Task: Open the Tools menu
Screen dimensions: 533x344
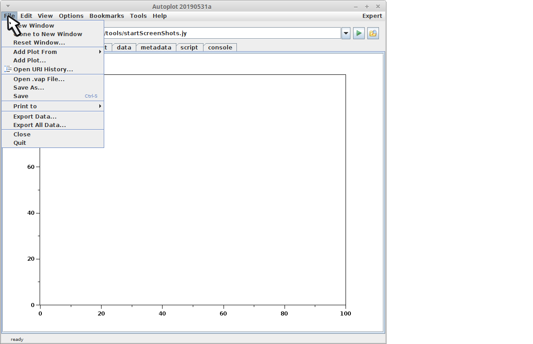Action: coord(138,16)
